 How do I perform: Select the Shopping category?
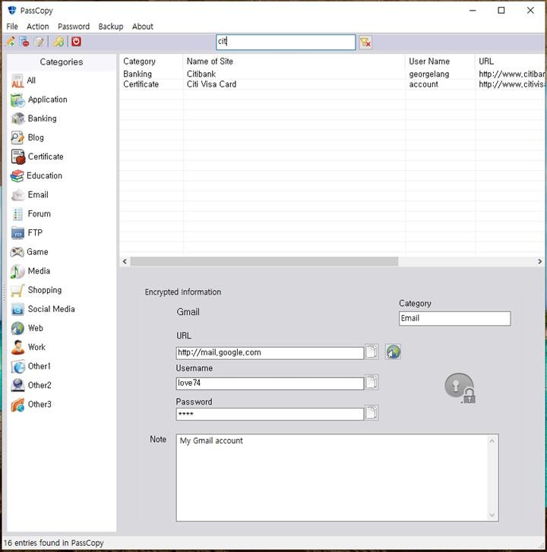click(36, 290)
